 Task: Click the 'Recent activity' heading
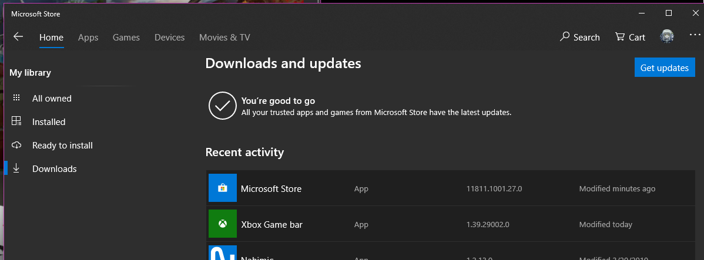pos(244,153)
